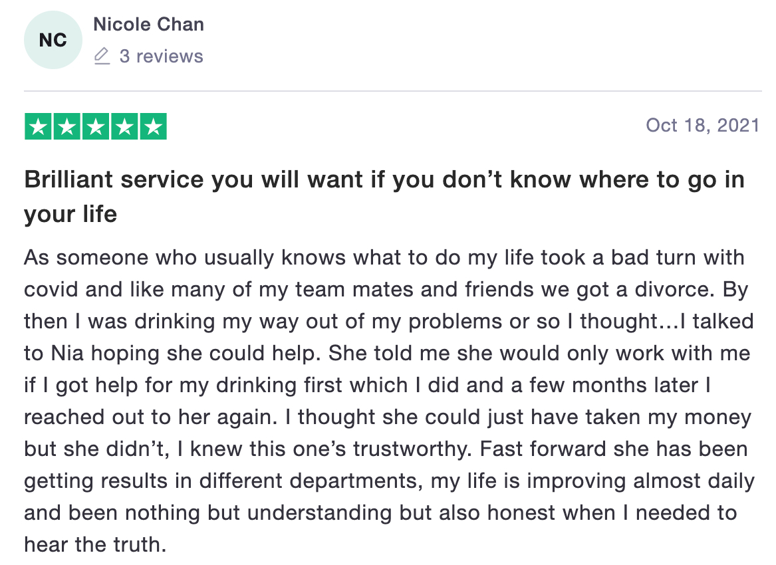This screenshot has height=565, width=776.
Task: Click the Oct 18, 2021 date
Action: 703,125
